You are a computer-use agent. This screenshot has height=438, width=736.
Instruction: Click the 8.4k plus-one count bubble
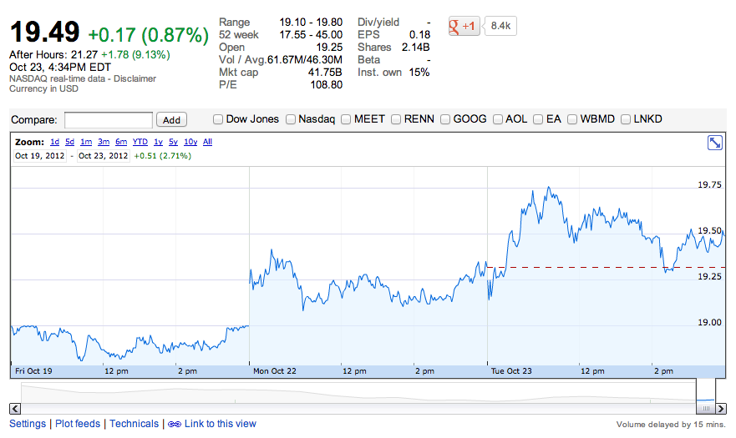point(500,26)
